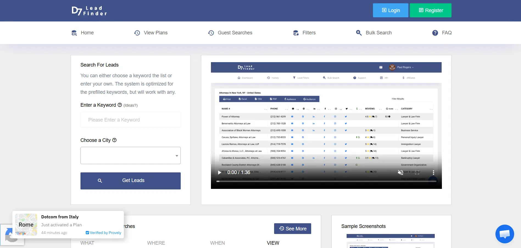The height and width of the screenshot is (248, 521).
Task: Open the FAQ page
Action: point(442,33)
